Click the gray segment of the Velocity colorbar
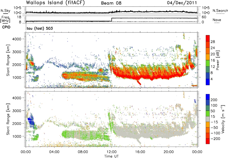 208,119
